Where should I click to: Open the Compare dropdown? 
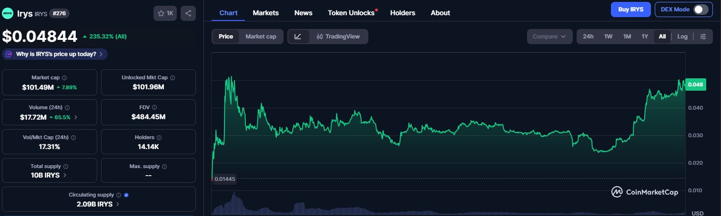coord(549,37)
